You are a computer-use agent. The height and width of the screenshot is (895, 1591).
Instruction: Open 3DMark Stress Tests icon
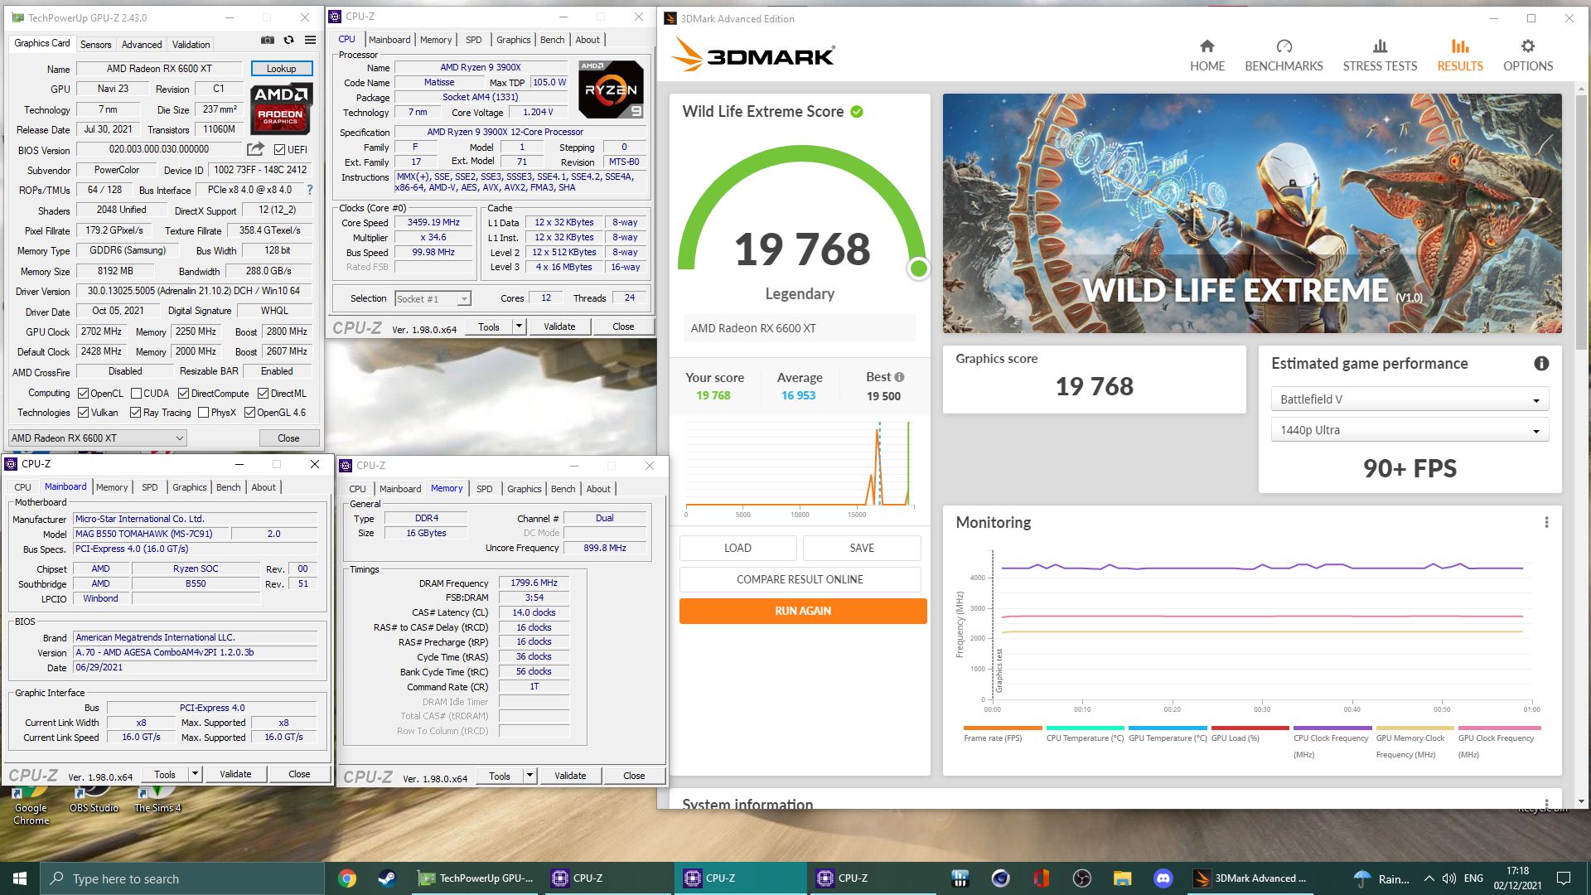[1380, 46]
